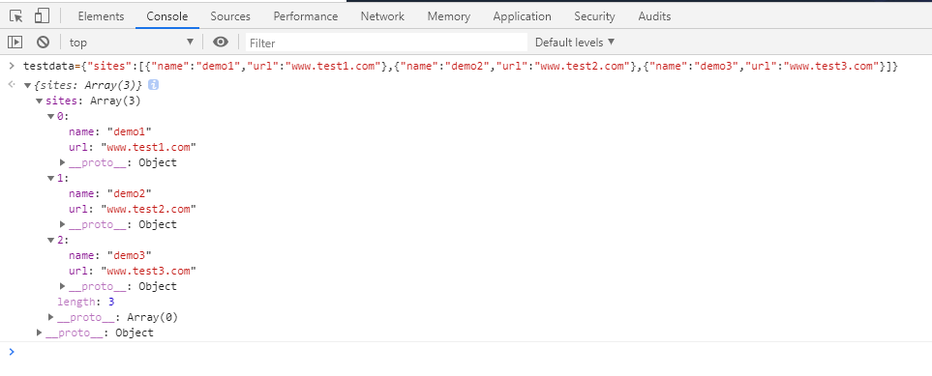Activate the inspect element picker icon
Image resolution: width=932 pixels, height=376 pixels.
(16, 16)
